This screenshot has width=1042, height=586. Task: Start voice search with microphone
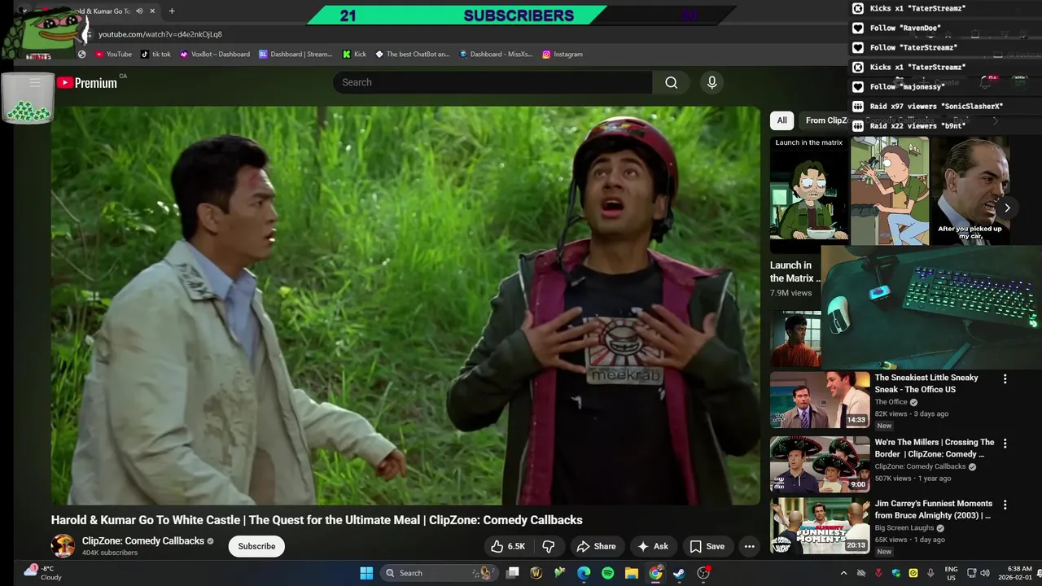click(x=711, y=82)
